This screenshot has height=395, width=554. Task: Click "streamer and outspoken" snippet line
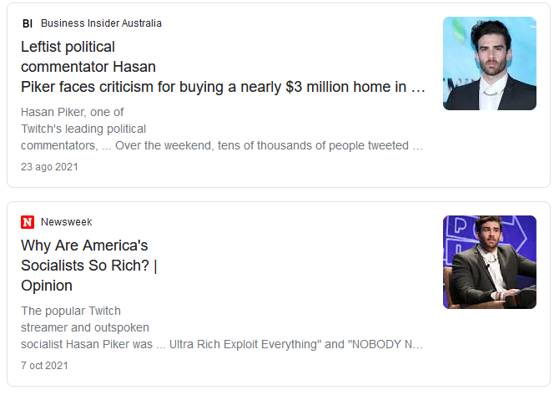click(x=85, y=327)
